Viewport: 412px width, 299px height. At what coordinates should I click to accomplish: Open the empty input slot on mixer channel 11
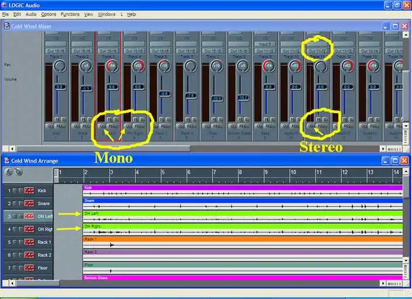[317, 44]
